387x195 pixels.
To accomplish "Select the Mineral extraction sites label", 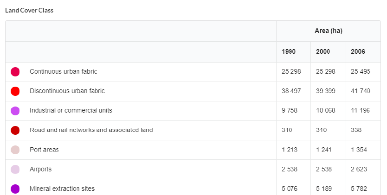I will [62, 189].
